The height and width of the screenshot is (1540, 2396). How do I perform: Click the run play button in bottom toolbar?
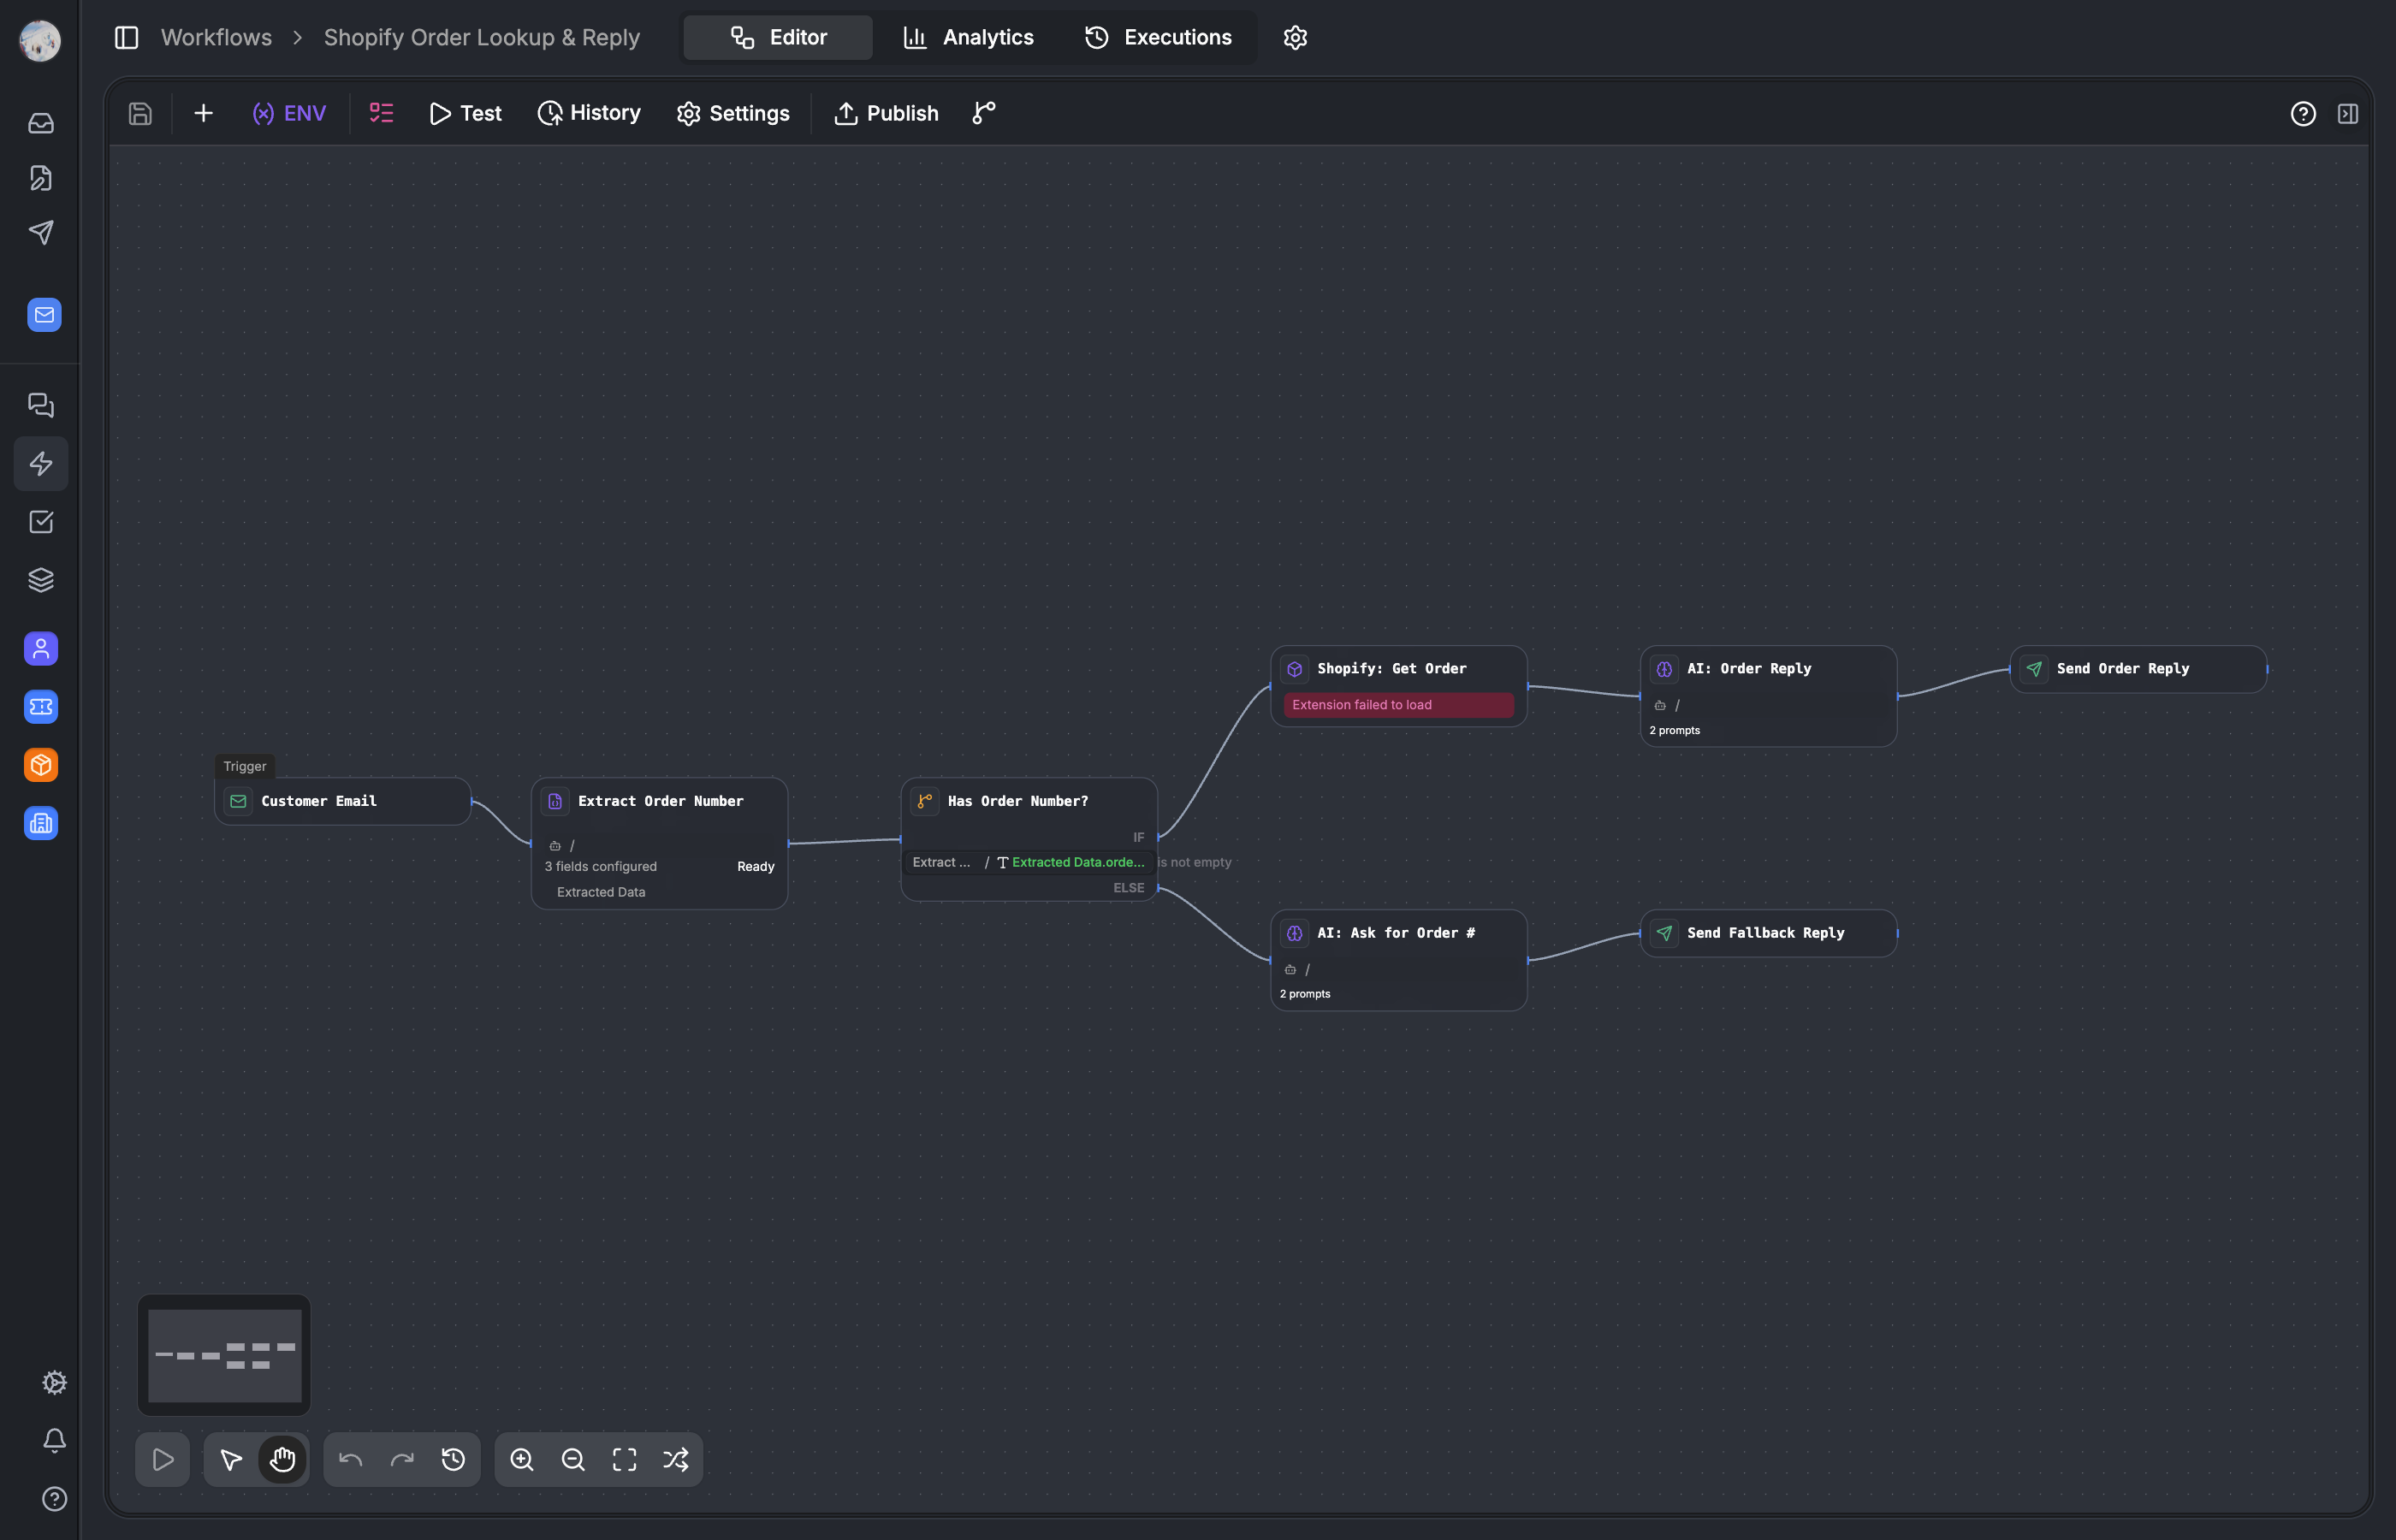(x=163, y=1459)
